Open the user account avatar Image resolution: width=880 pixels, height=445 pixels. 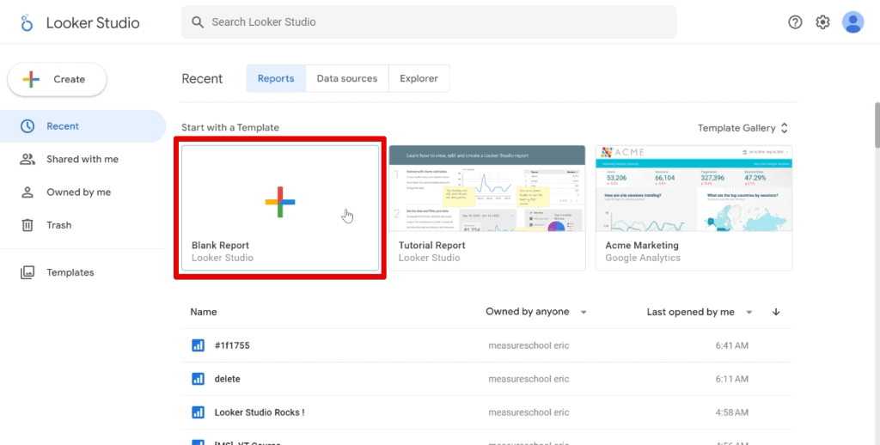point(852,21)
